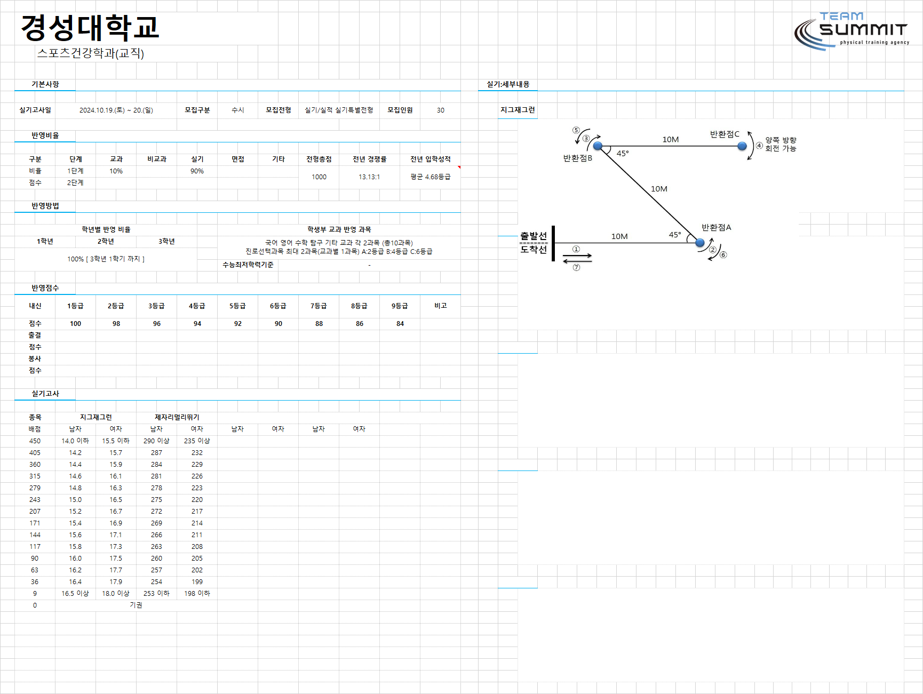Click the 13.13:1 competition rate cell
Viewport: 923px width, 694px height.
tap(369, 177)
